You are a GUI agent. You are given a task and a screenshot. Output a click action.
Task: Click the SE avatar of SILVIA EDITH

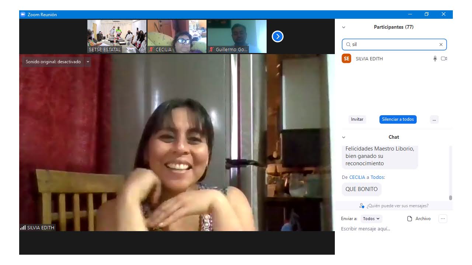(x=347, y=59)
